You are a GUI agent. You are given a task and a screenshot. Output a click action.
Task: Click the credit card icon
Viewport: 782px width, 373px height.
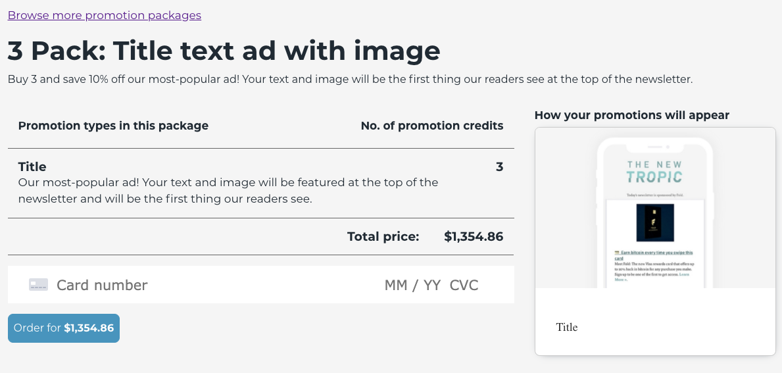pyautogui.click(x=38, y=285)
